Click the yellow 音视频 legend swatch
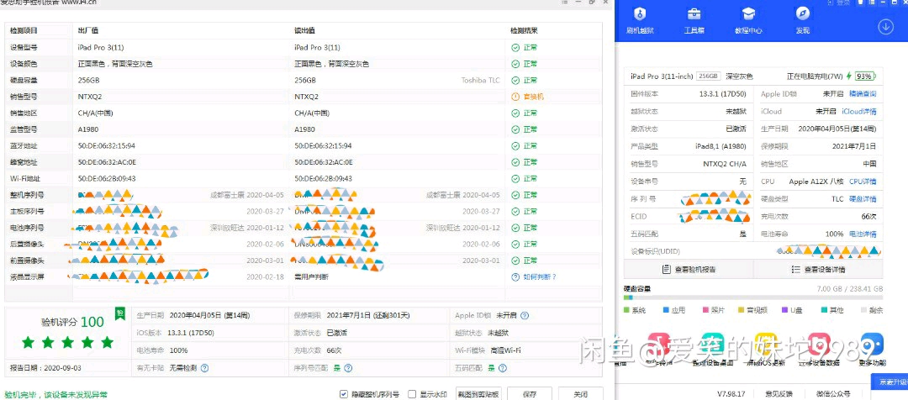 (742, 310)
